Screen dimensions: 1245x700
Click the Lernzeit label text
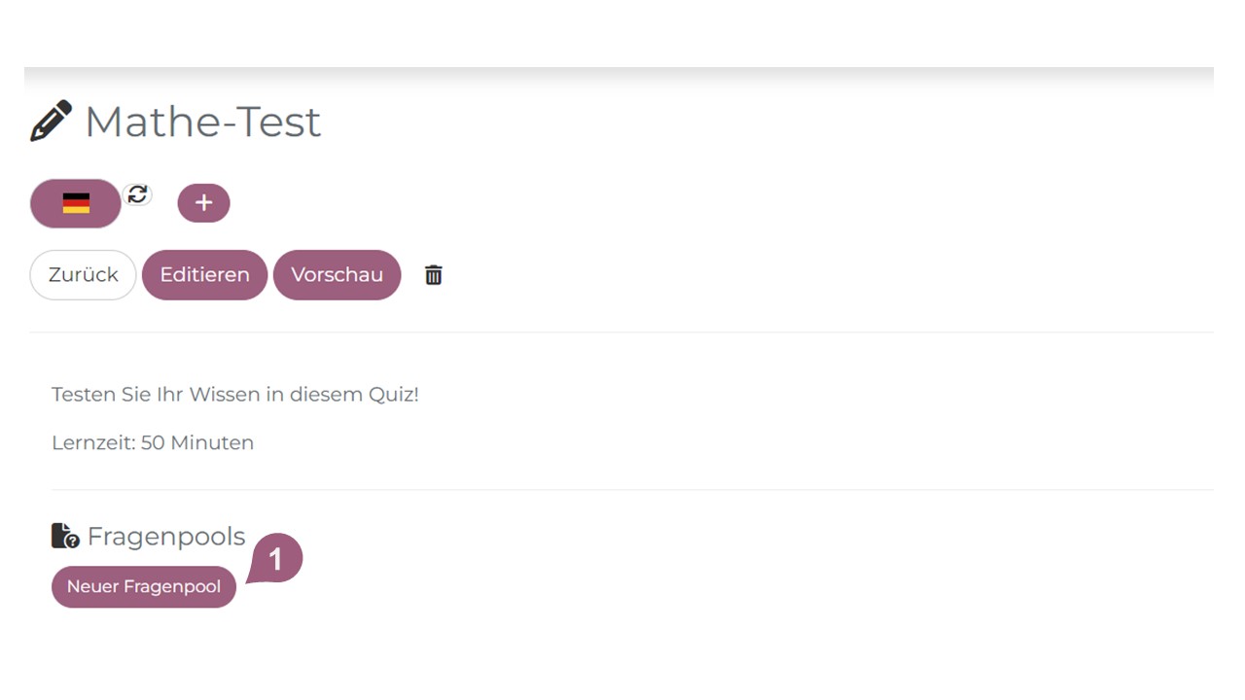pyautogui.click(x=93, y=442)
